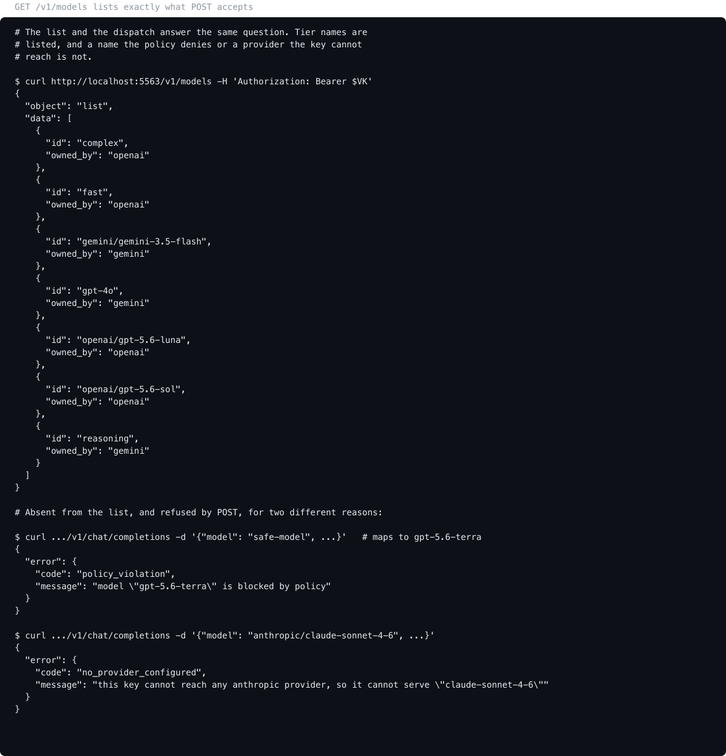Click the 'is blocked by policy' message line
The image size is (726, 756).
click(183, 586)
